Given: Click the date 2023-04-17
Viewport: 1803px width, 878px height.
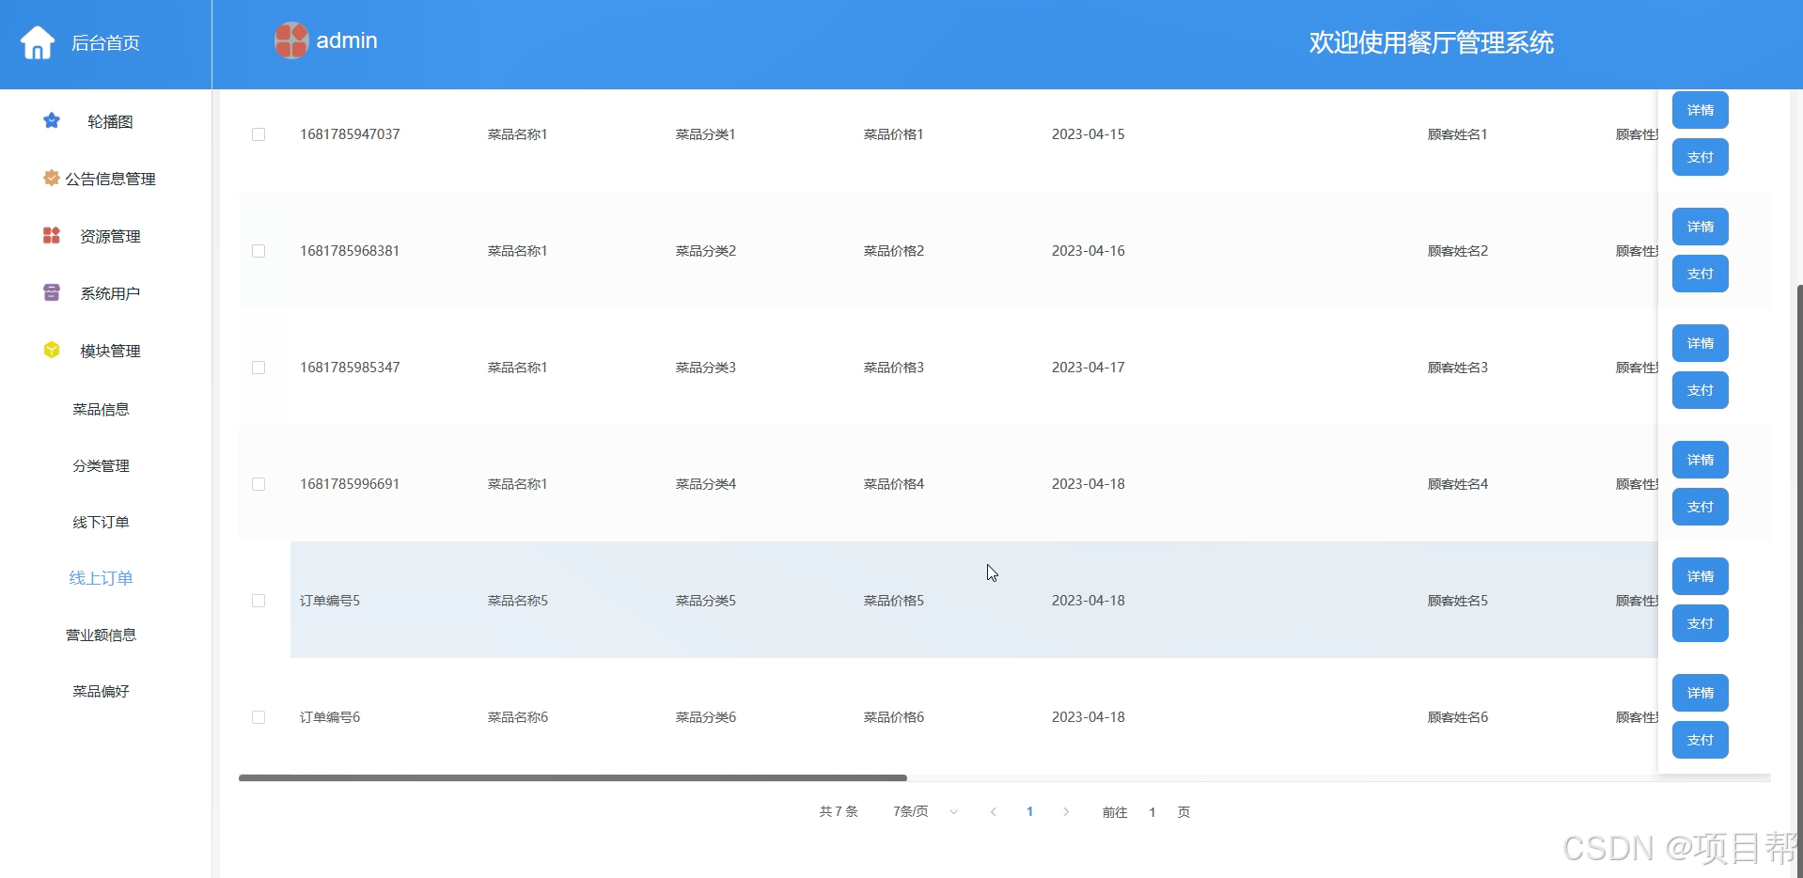Looking at the screenshot, I should (x=1089, y=368).
